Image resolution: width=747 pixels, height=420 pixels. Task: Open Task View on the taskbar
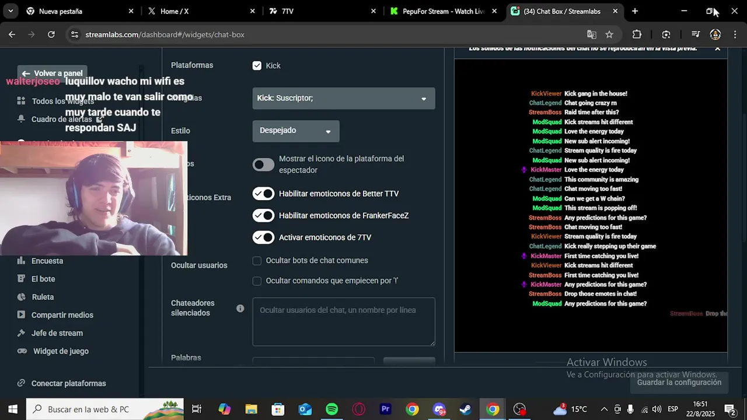click(197, 409)
